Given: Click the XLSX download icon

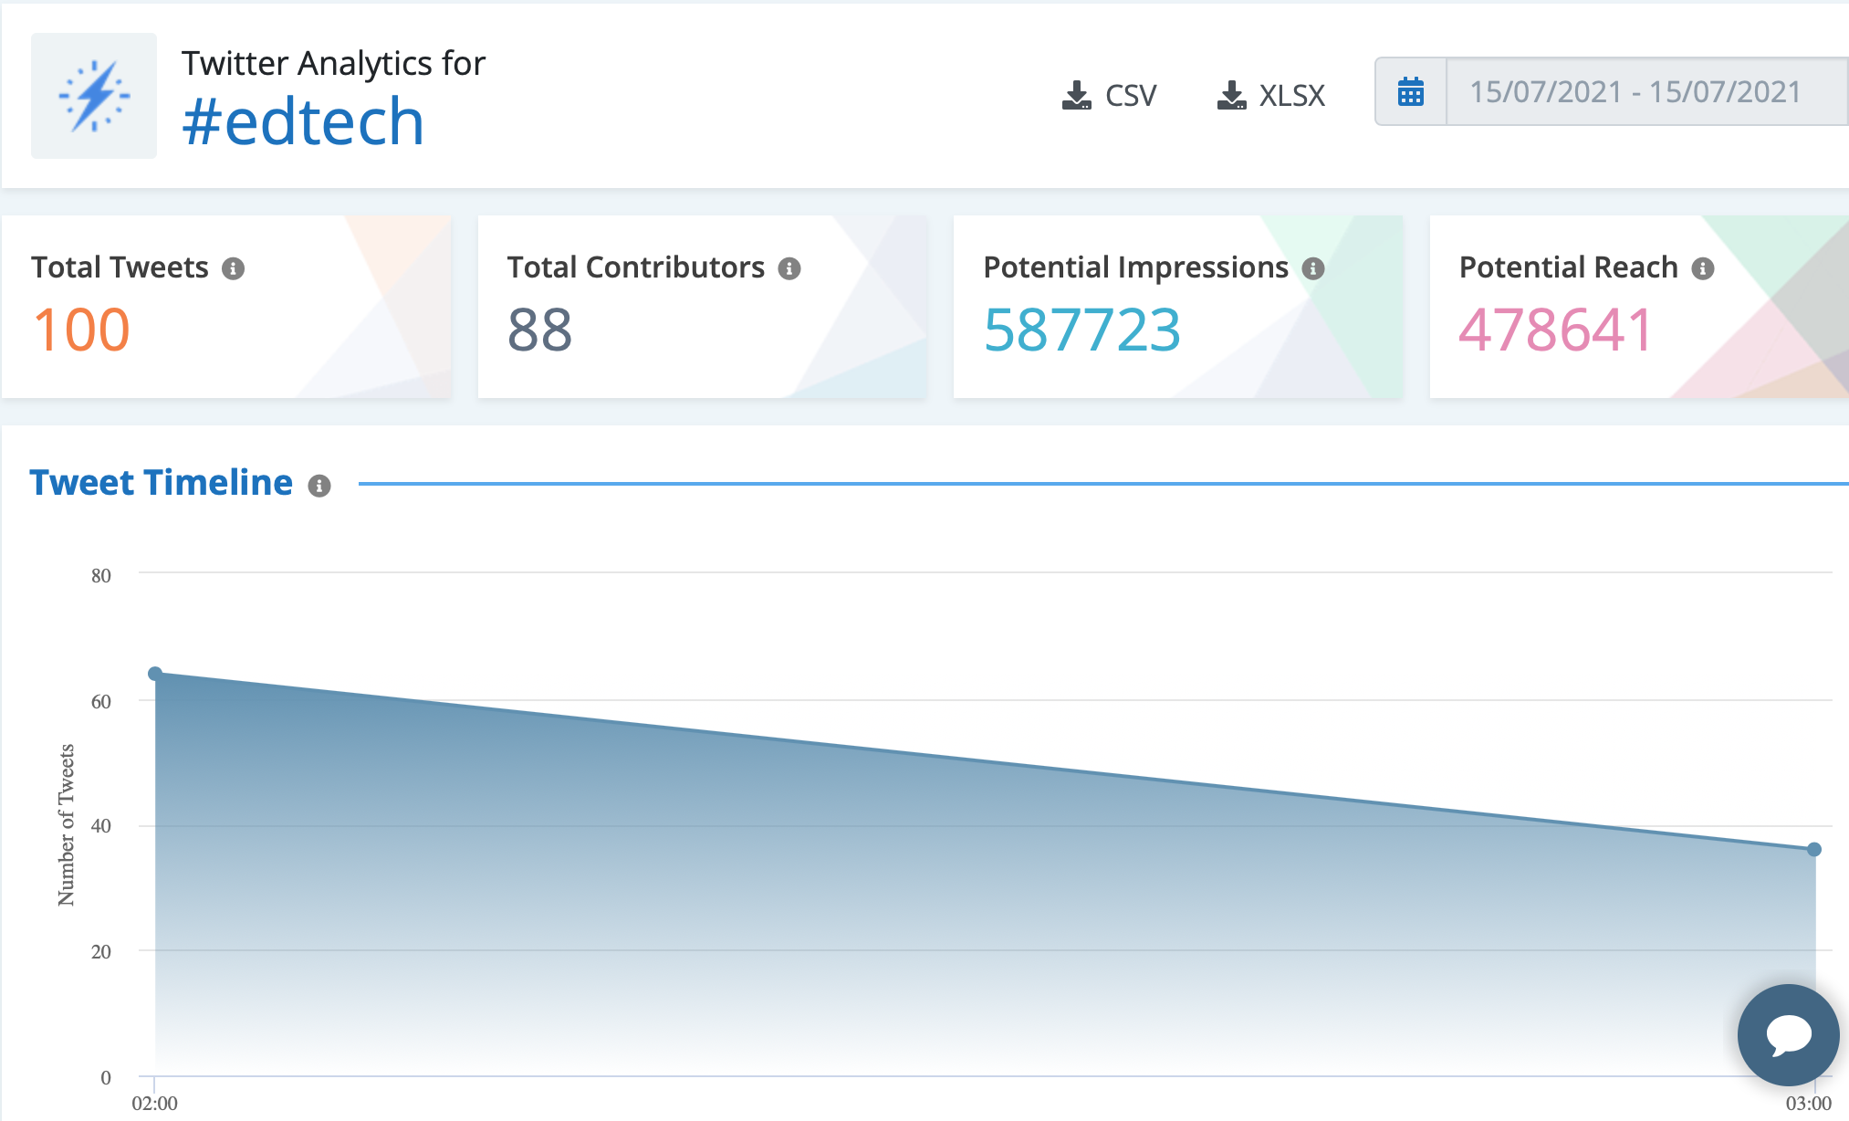Looking at the screenshot, I should point(1231,95).
